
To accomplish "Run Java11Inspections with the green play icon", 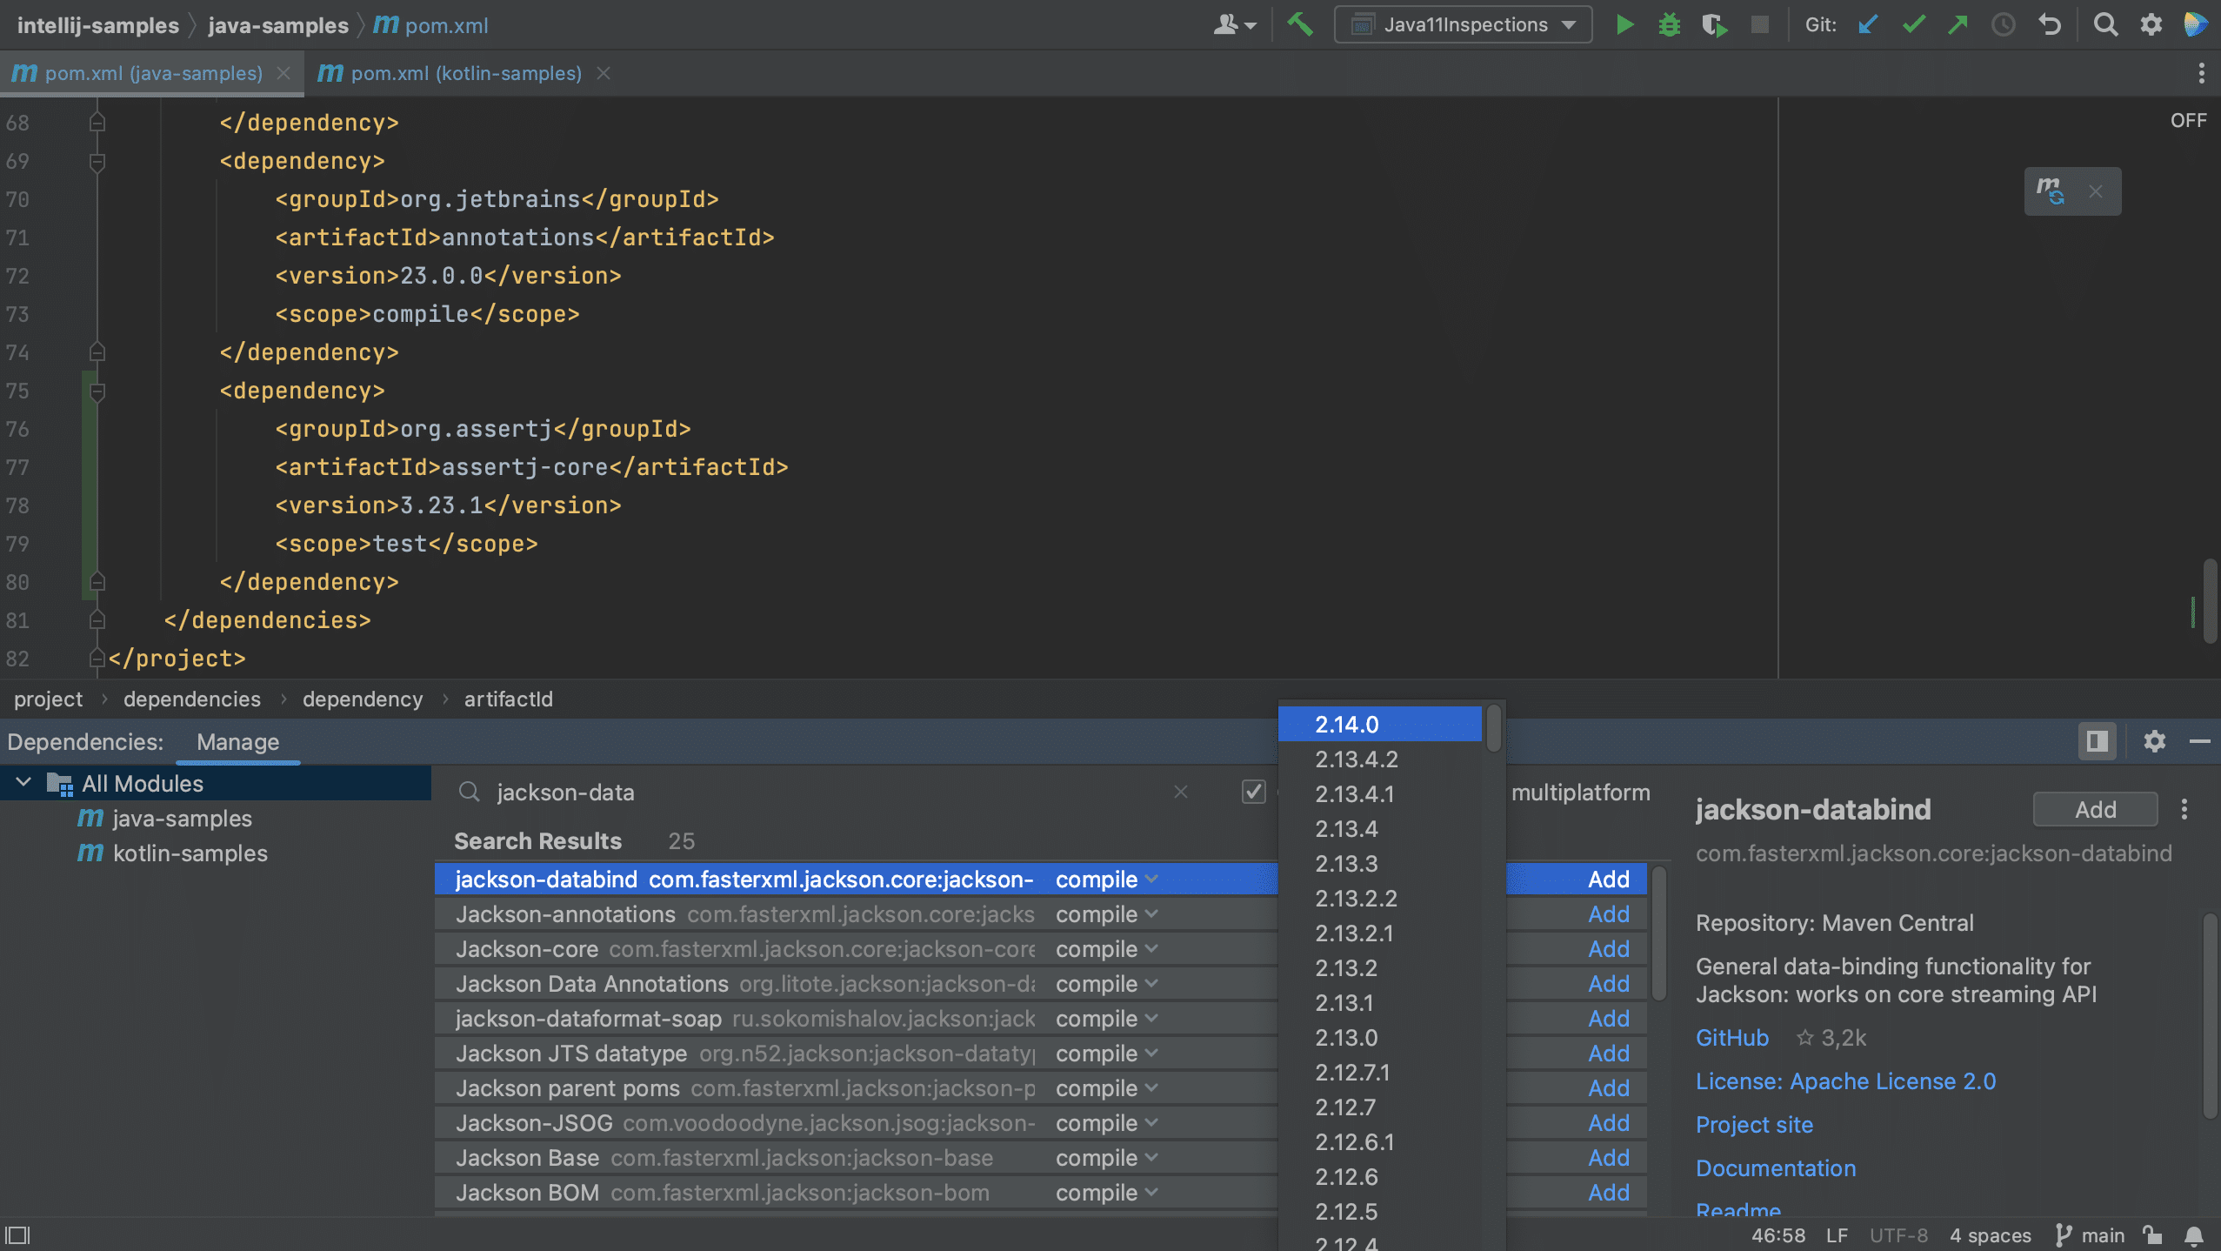I will [1624, 24].
